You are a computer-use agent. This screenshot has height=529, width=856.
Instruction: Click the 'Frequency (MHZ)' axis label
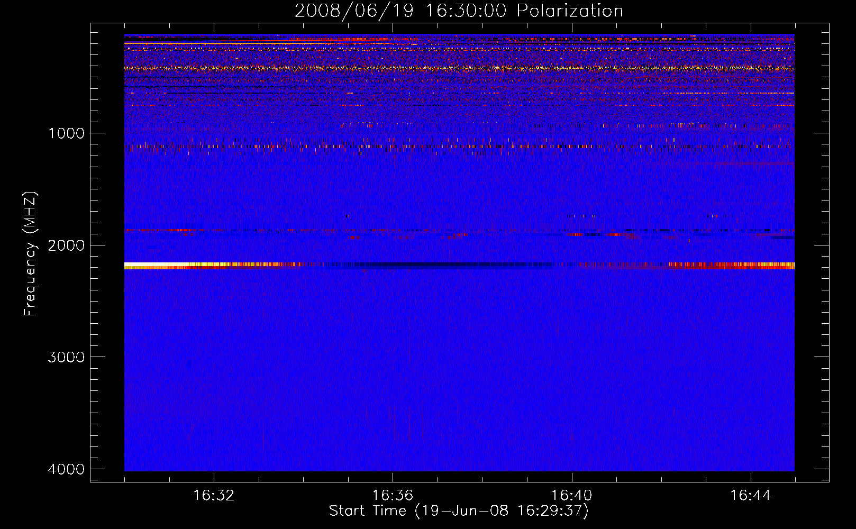click(x=30, y=254)
